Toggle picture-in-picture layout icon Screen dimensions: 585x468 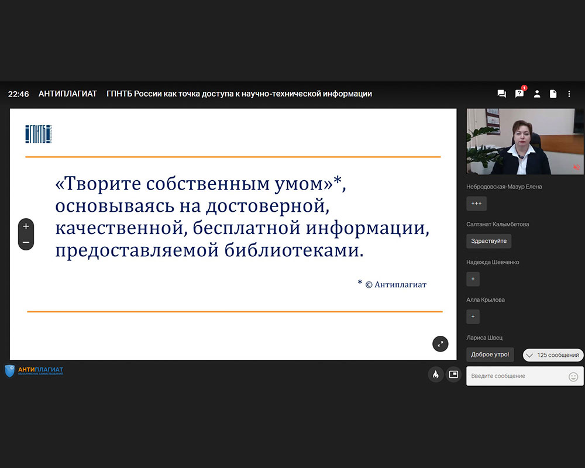click(454, 374)
